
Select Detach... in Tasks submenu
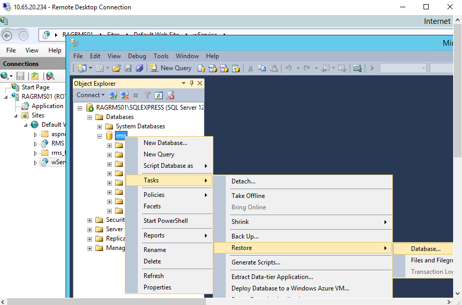coord(303,181)
